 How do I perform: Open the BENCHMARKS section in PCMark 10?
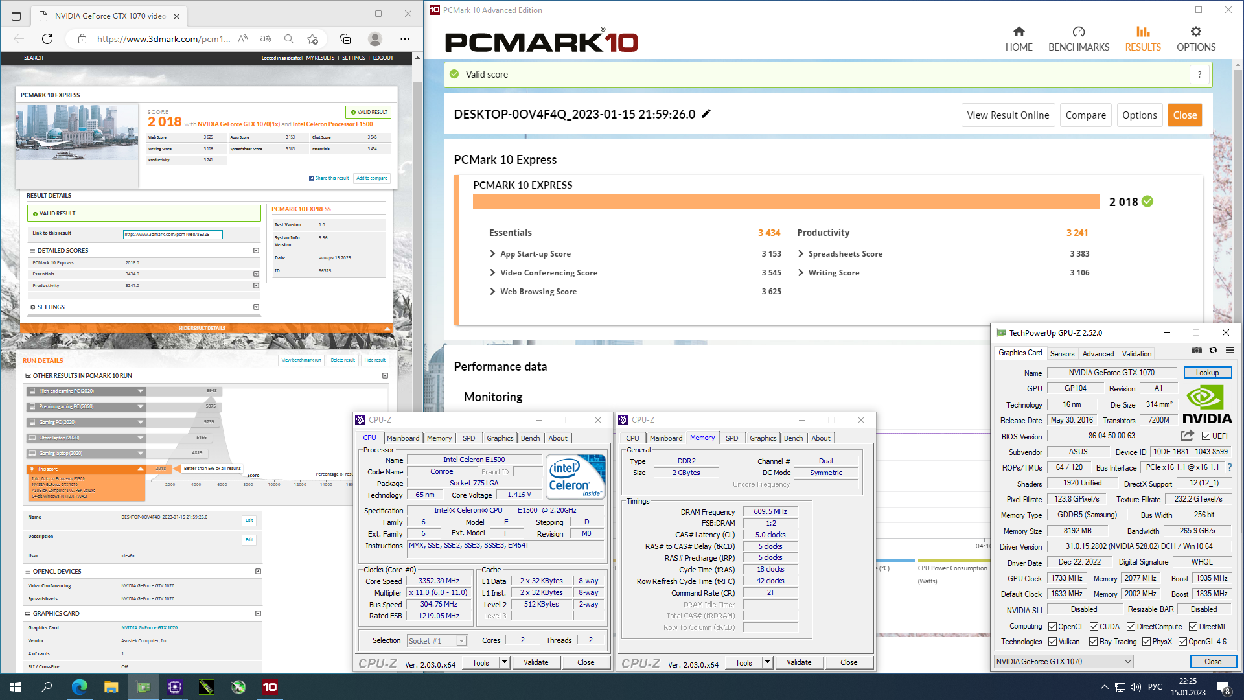point(1079,39)
